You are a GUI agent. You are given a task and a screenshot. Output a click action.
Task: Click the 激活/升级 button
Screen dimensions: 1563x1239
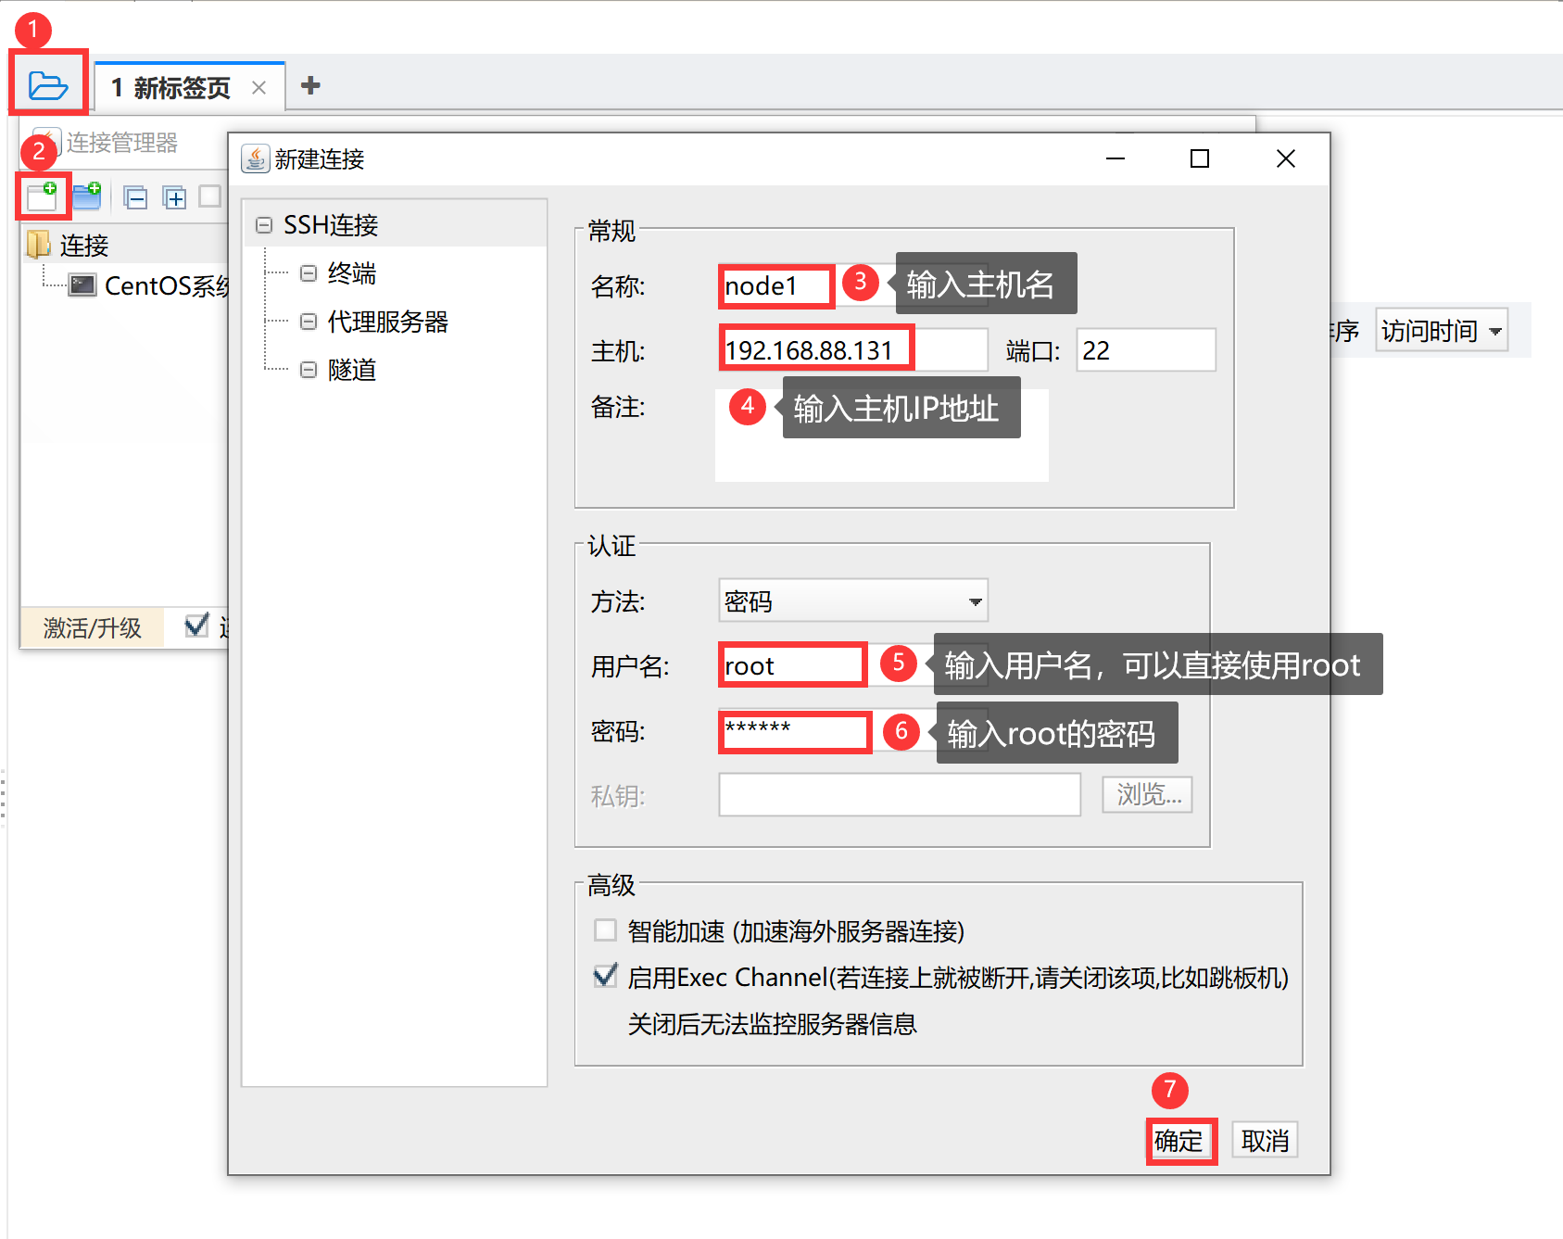(x=92, y=628)
